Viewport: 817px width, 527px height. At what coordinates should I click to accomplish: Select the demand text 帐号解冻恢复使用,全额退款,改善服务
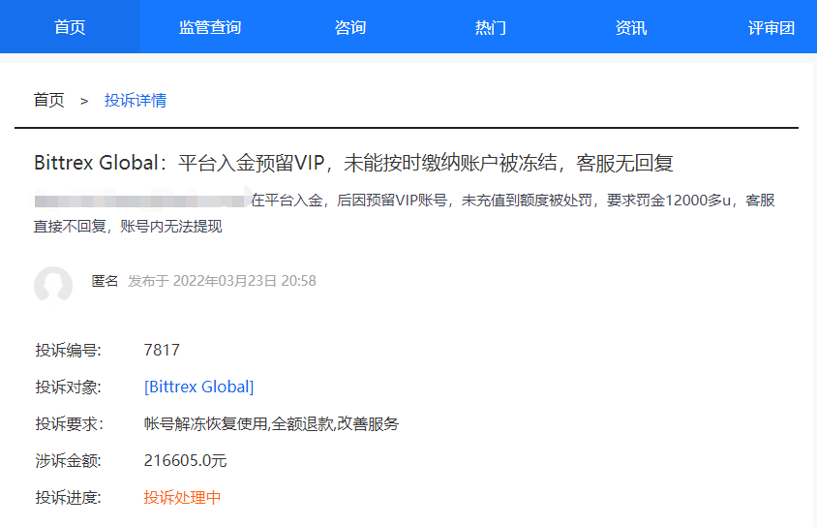271,423
